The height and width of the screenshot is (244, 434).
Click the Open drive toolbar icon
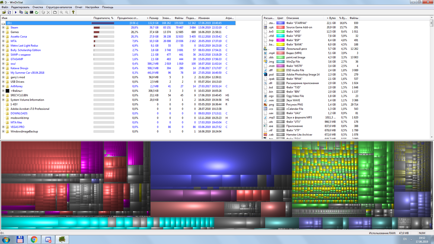(x=4, y=12)
